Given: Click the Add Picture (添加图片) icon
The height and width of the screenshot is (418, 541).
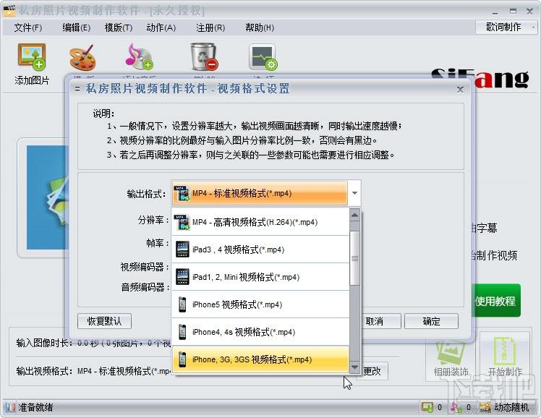Looking at the screenshot, I should (32, 56).
